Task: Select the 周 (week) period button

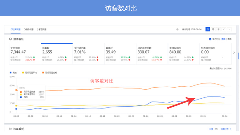Action: pos(213,30)
